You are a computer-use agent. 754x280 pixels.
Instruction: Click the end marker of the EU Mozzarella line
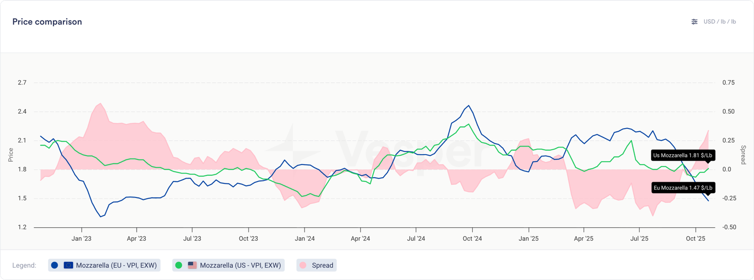coord(708,201)
